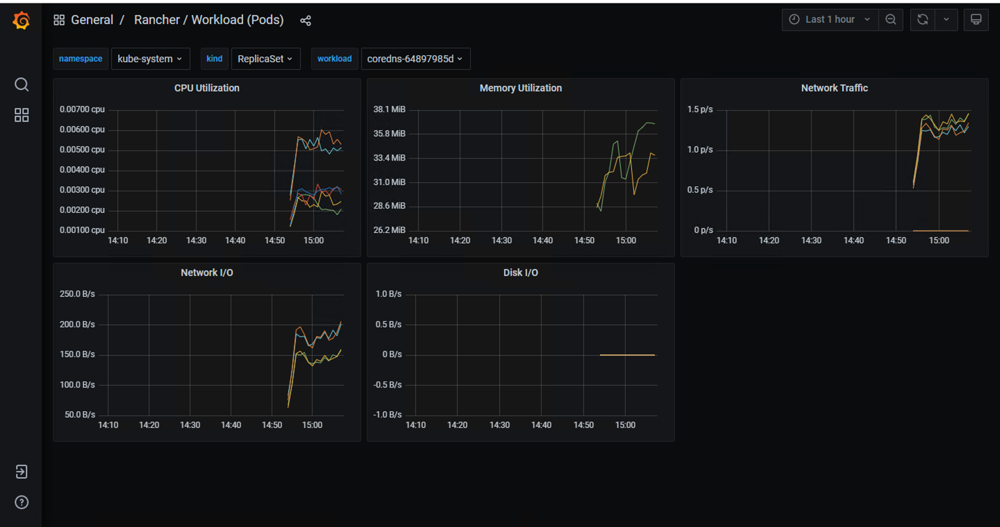Click the dashboard grid icon beside General
Viewport: 1000px width, 527px height.
[x=59, y=20]
